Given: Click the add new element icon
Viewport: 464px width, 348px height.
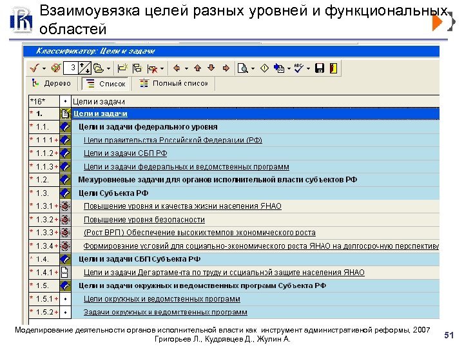Looking at the screenshot, I should [x=122, y=68].
